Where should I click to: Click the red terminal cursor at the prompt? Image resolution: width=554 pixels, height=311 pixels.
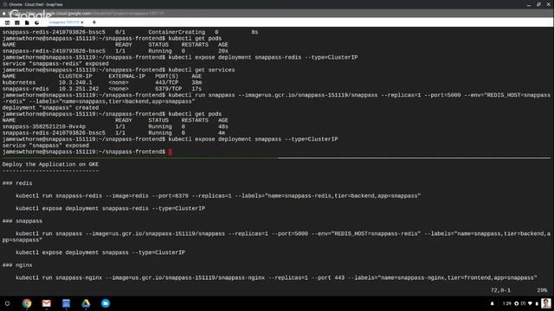point(171,152)
